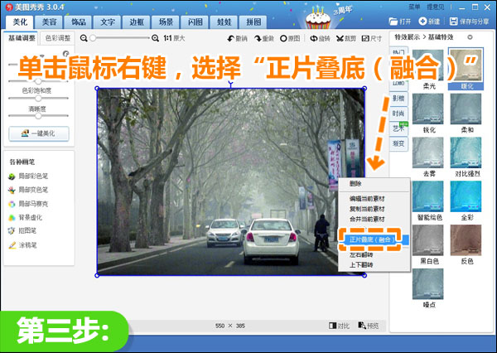
Task: Click the rotation handle above the photo
Action: point(230,84)
